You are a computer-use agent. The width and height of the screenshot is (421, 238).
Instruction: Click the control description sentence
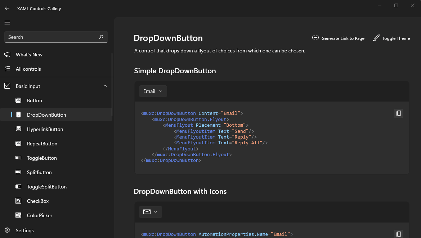pyautogui.click(x=220, y=51)
